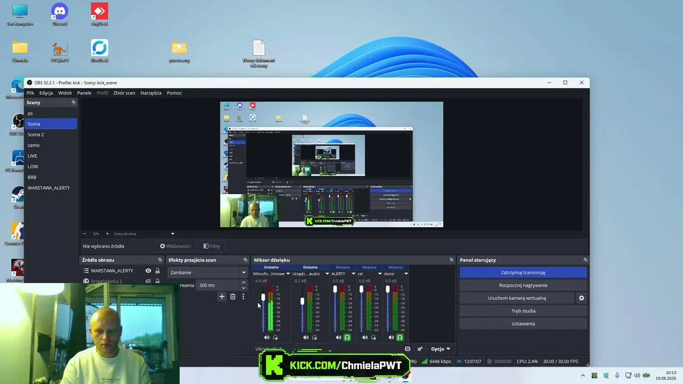683x384 pixels.
Task: Open the Zanikanie transition dropdown
Action: (x=208, y=273)
